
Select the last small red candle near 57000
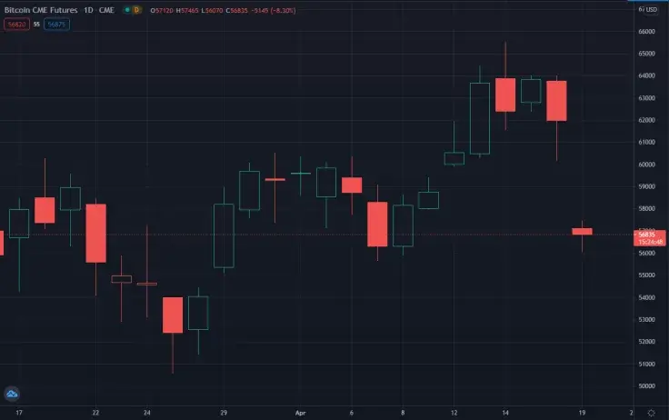(x=582, y=232)
